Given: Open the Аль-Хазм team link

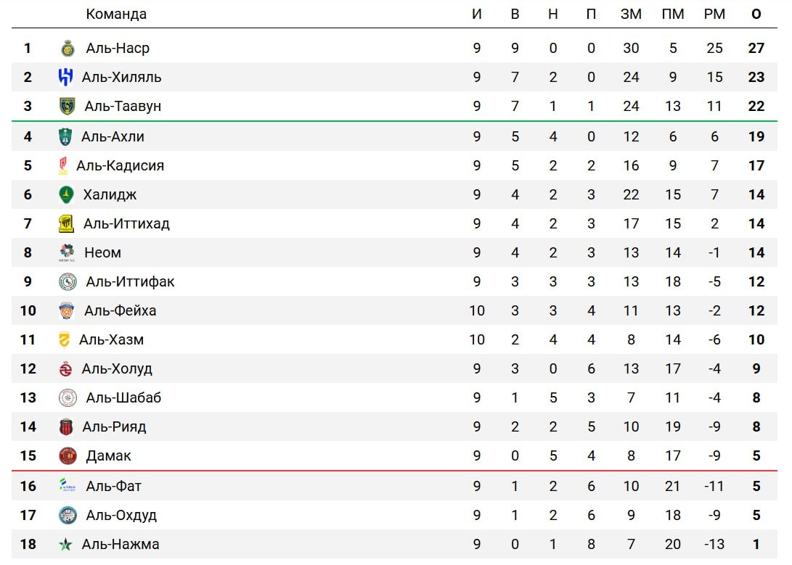Looking at the screenshot, I should [111, 340].
